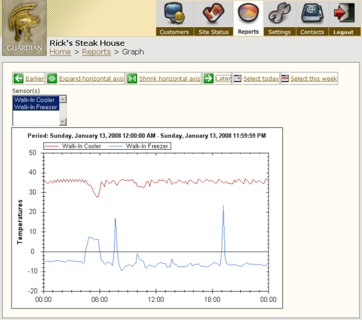
Task: Select Walk-In Freezer in sensor list
Action: (35, 107)
